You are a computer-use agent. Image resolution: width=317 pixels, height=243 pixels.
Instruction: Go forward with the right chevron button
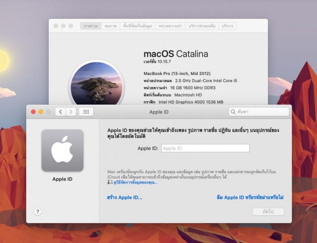coord(71,112)
